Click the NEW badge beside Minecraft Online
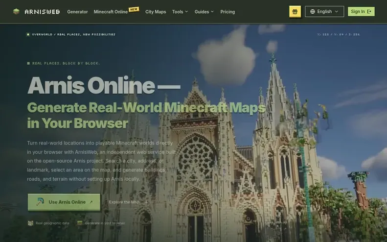 [x=134, y=9]
